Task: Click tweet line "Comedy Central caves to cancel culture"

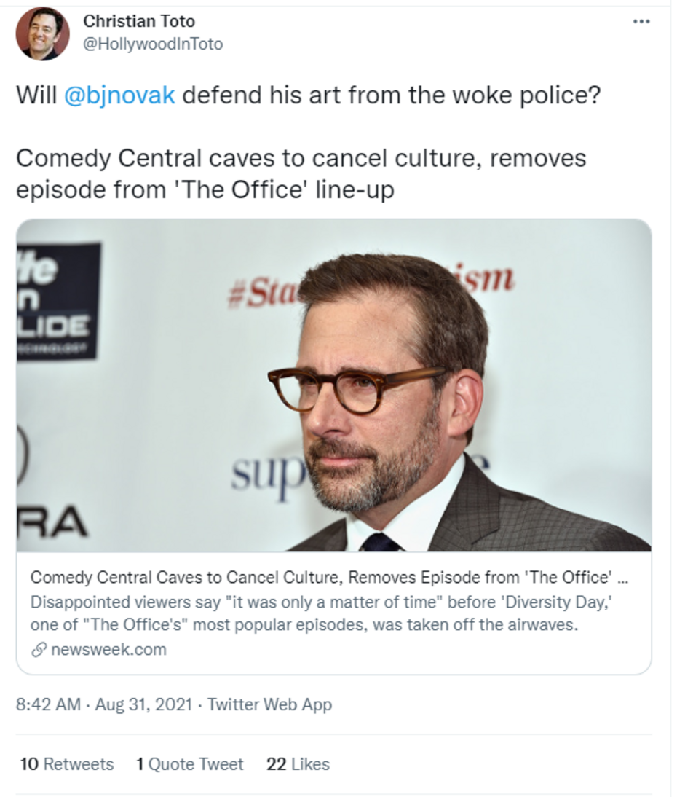Action: click(301, 158)
